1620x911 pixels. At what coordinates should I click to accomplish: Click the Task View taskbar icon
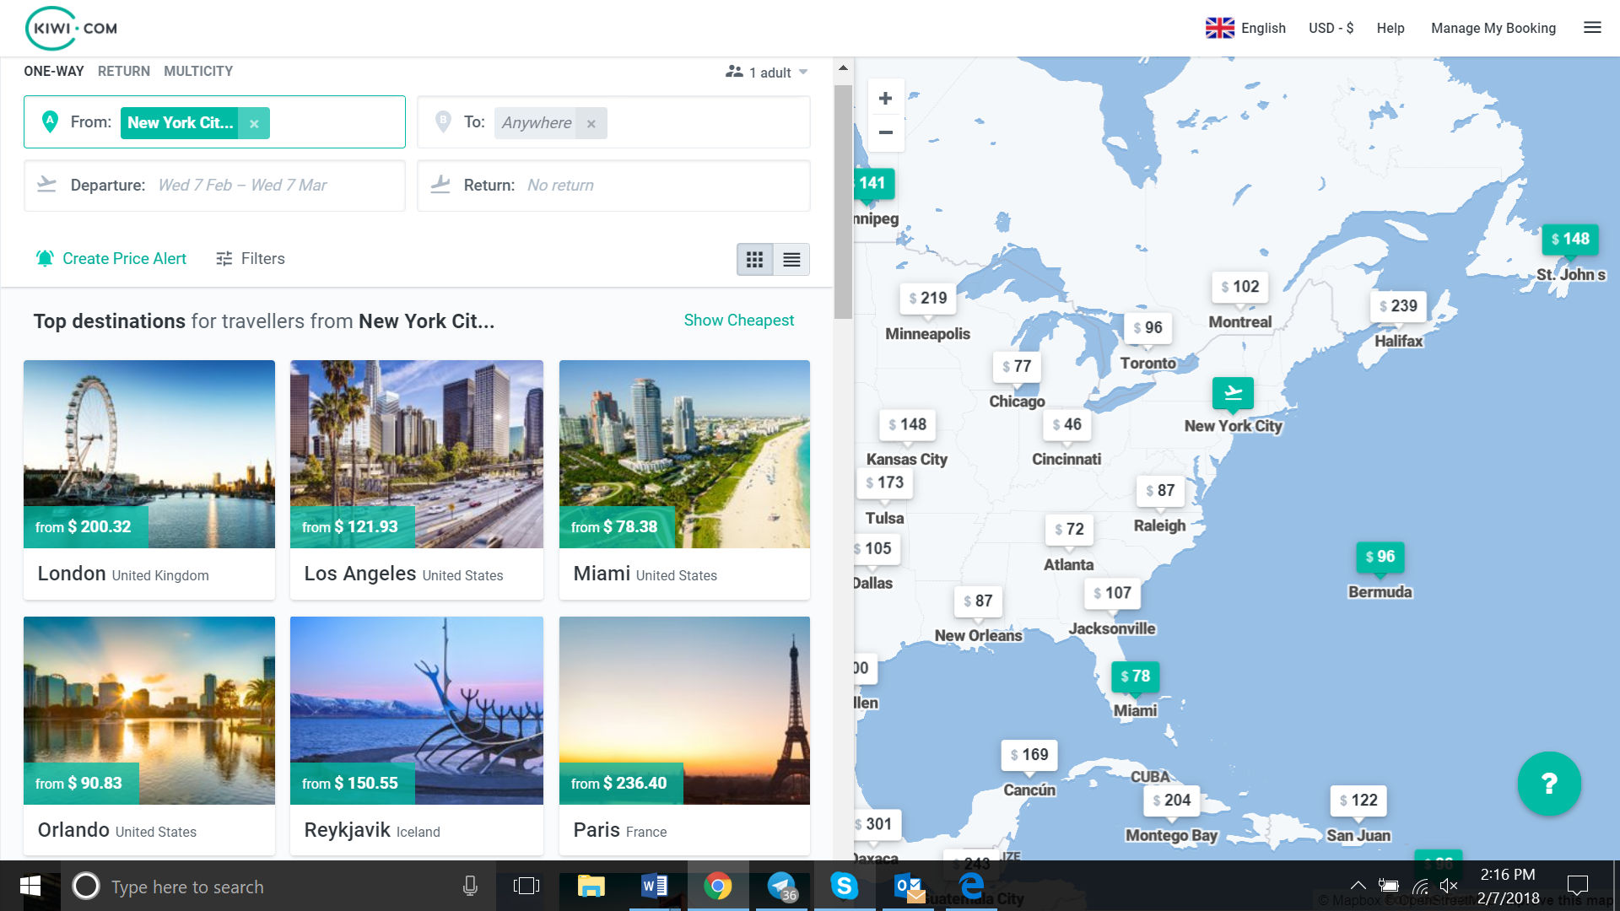click(526, 886)
